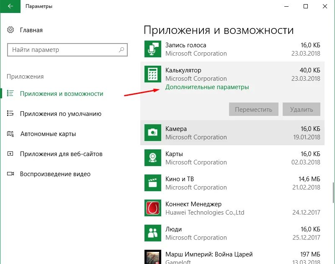Focus the Найти параметр search field
This screenshot has height=264, width=335.
tap(67, 50)
